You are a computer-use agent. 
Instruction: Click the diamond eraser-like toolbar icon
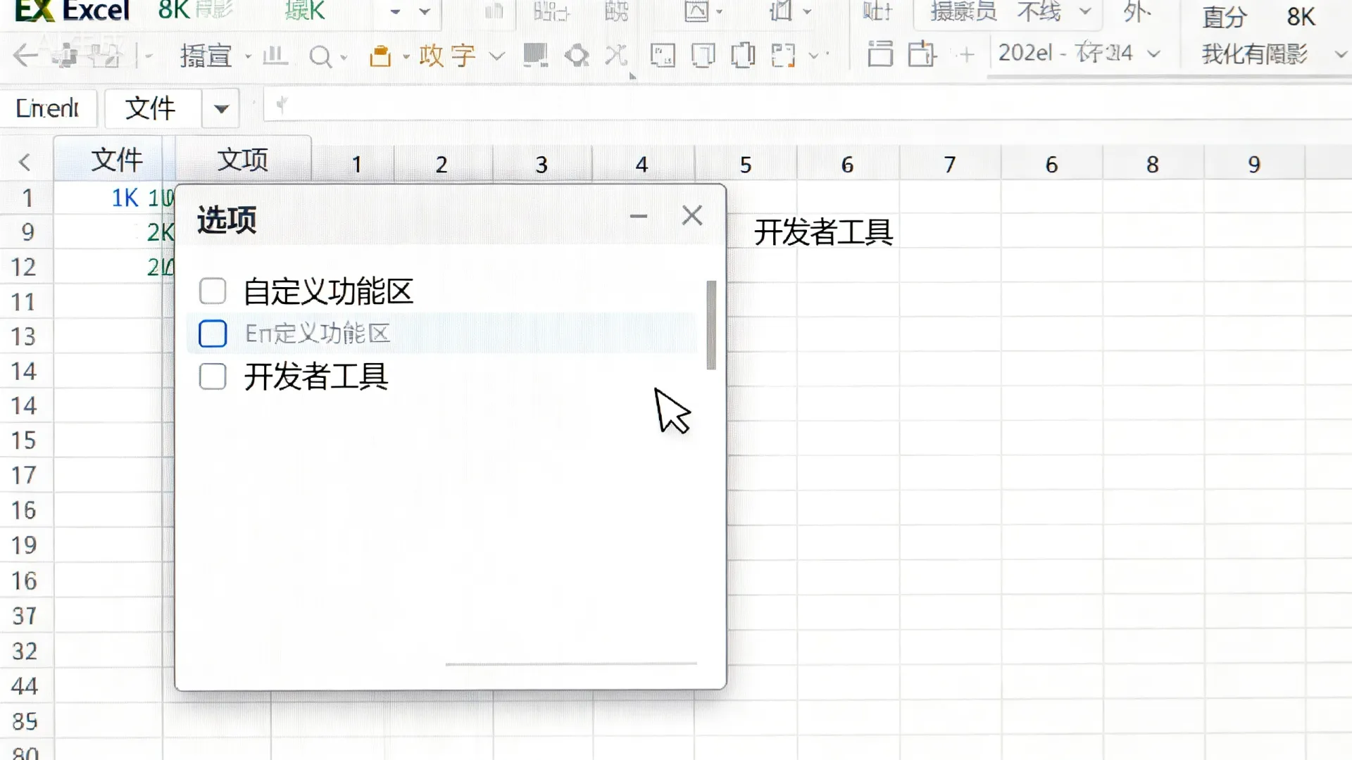(577, 55)
